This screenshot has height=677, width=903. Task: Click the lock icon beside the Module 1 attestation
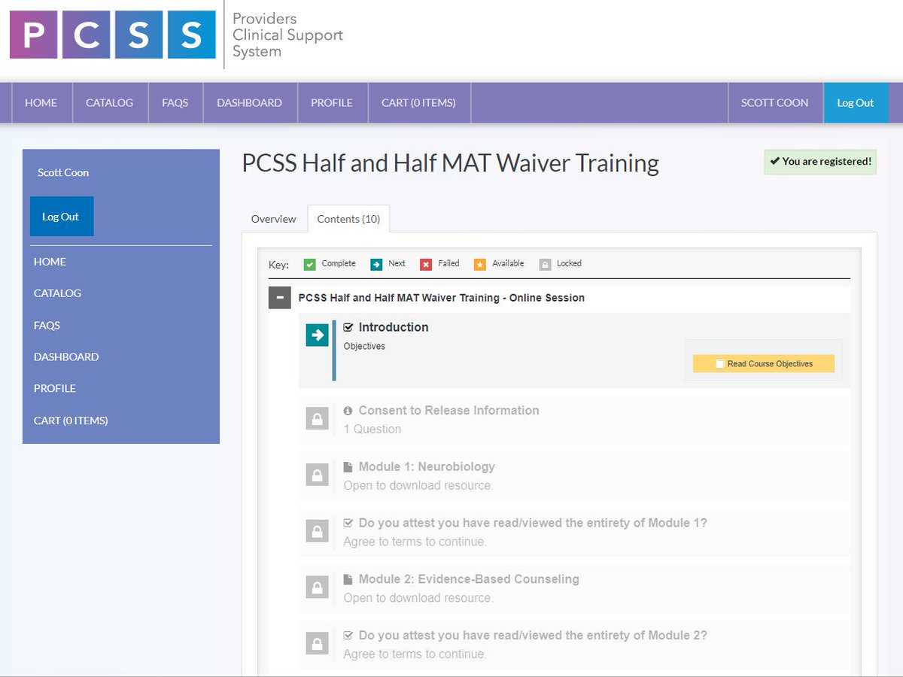pyautogui.click(x=318, y=531)
